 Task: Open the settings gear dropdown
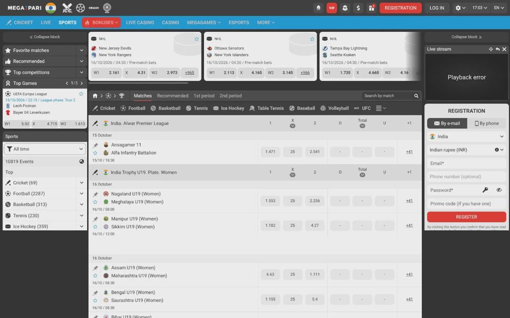click(460, 8)
